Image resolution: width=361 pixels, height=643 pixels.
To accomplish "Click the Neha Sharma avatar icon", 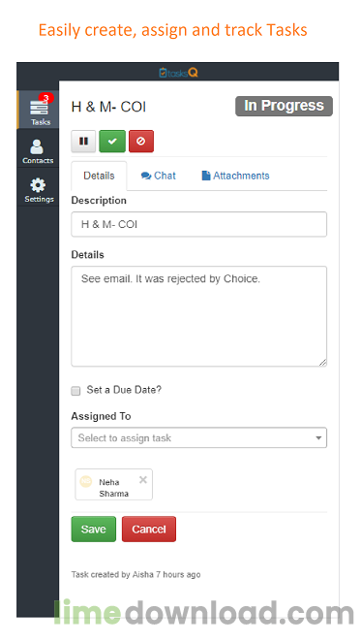I will coord(85,481).
